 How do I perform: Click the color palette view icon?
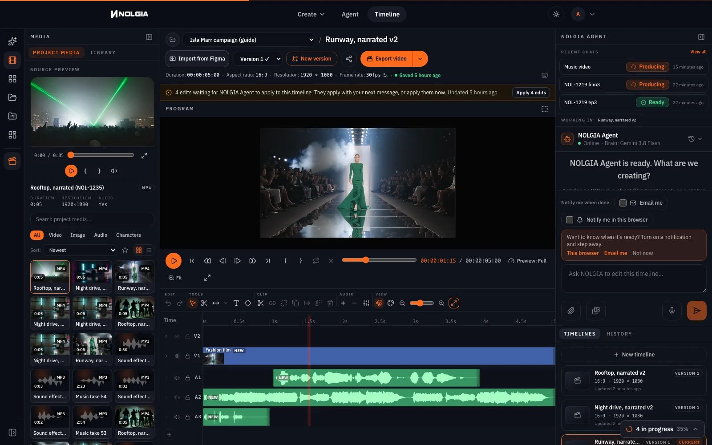pyautogui.click(x=391, y=303)
